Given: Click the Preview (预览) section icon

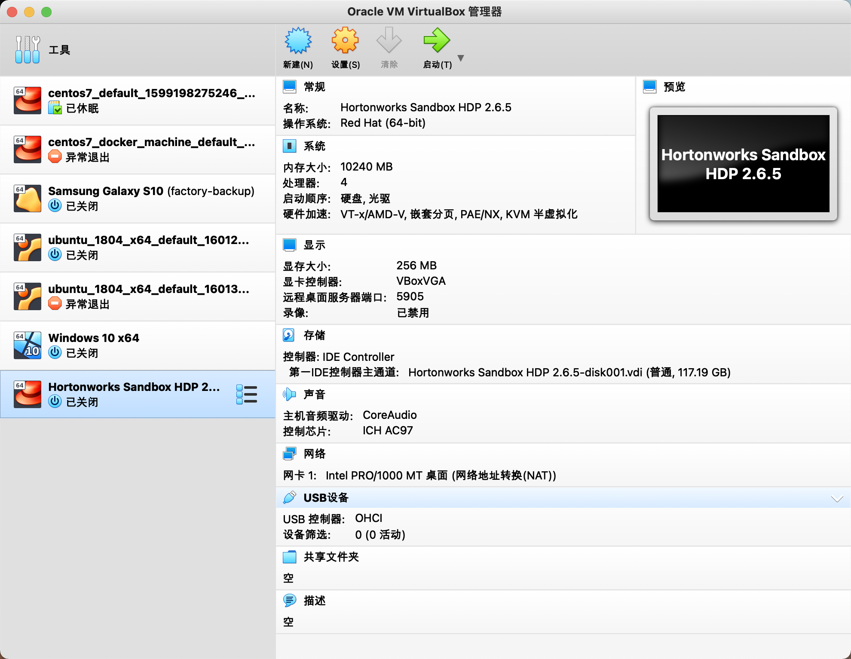Looking at the screenshot, I should pos(650,87).
